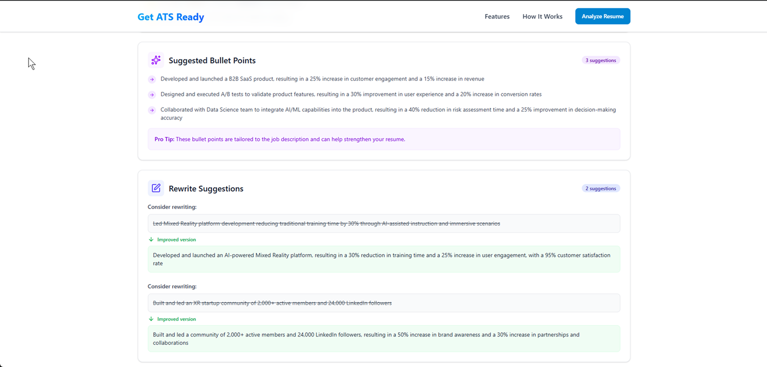
Task: Click the struck-through Mixed Reality platform text
Action: pyautogui.click(x=326, y=223)
